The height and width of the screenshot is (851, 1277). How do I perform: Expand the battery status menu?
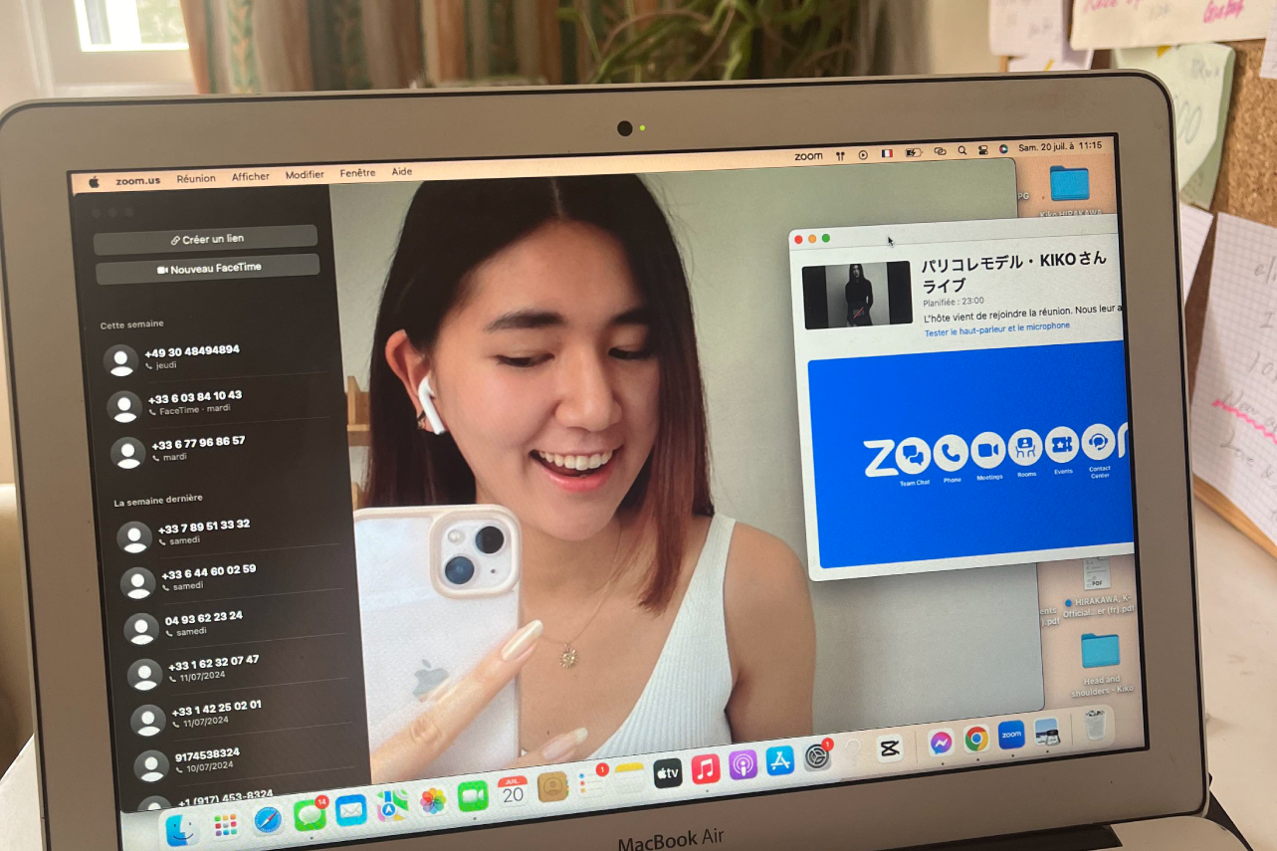click(913, 153)
